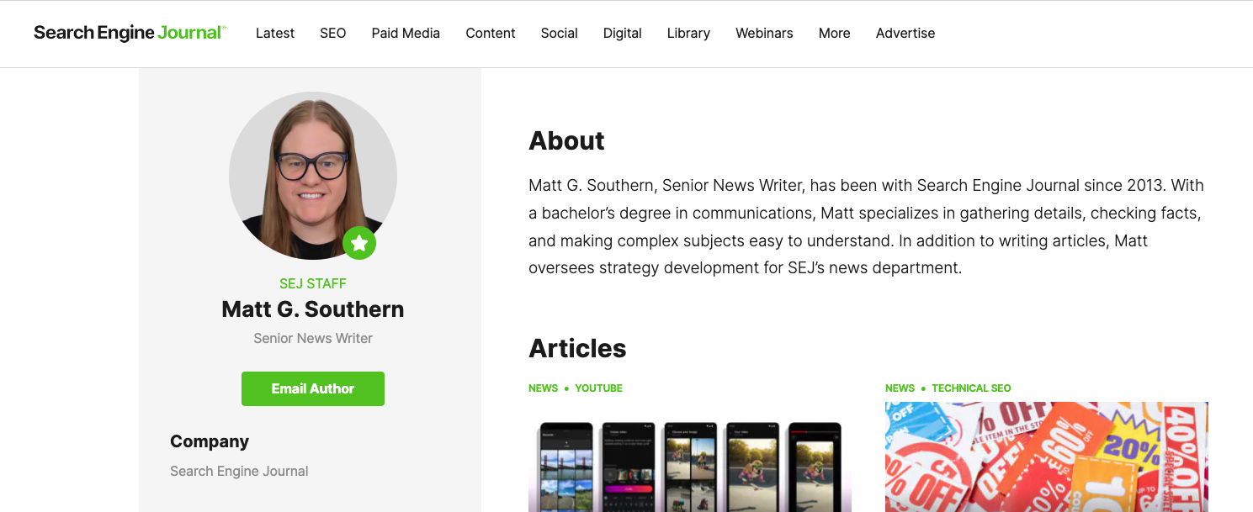Open the Latest menu item
The image size is (1253, 512).
click(x=275, y=33)
